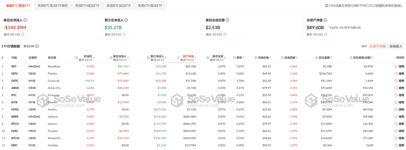Click red notice icon after date under $89.60B
Image resolution: width=406 pixels, height=150 pixels.
coord(326,34)
